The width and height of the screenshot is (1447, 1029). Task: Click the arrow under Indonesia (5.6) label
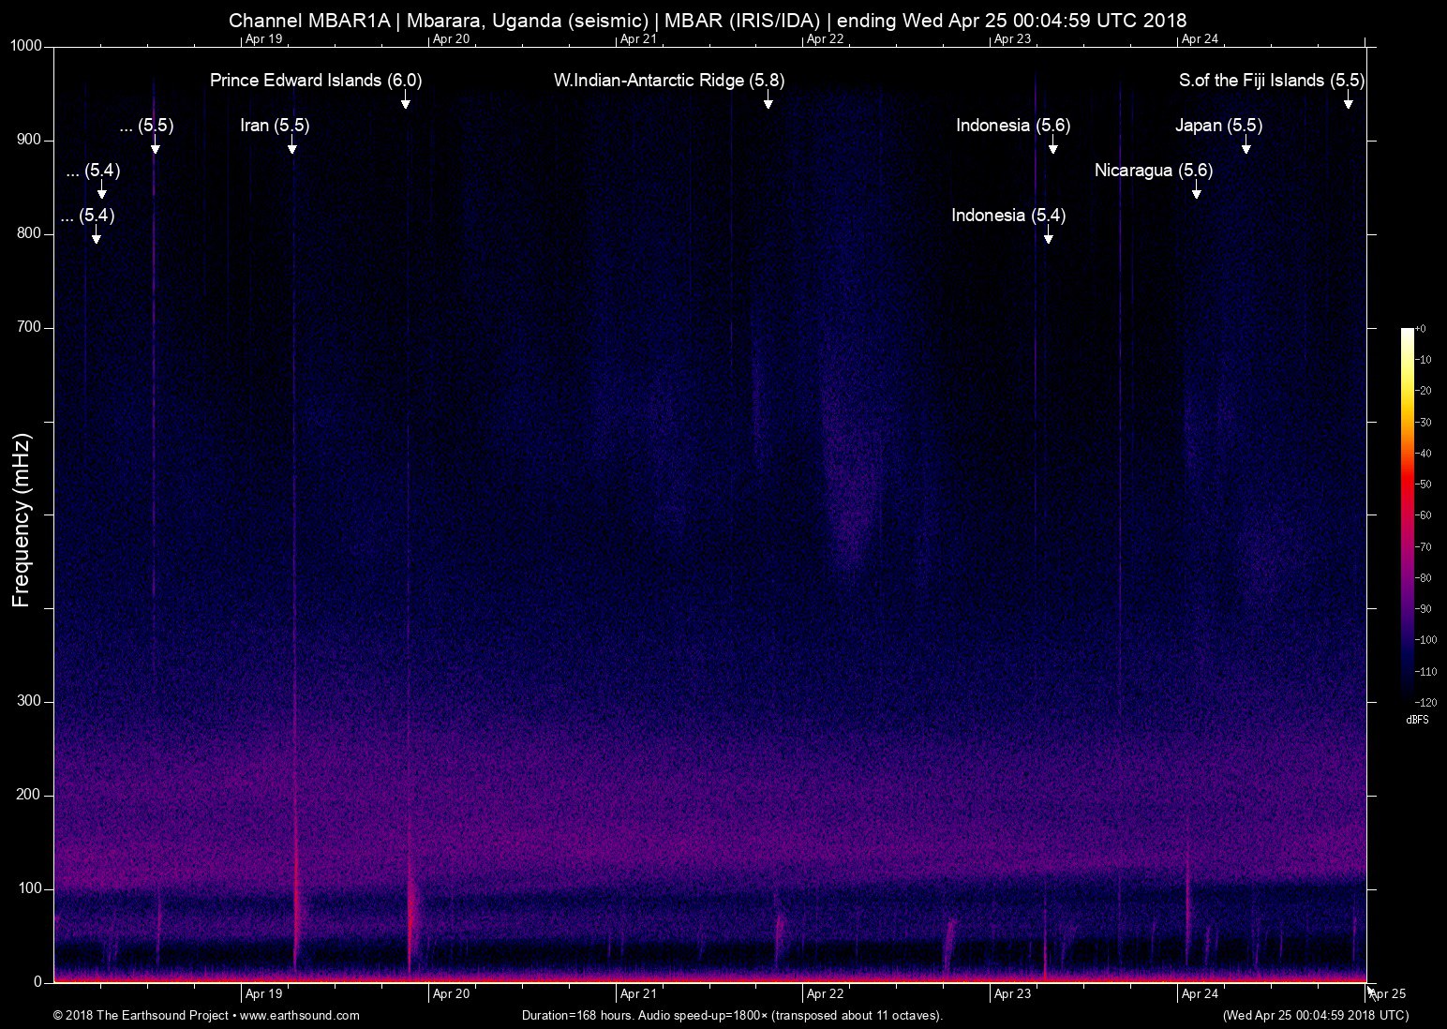pos(1052,146)
